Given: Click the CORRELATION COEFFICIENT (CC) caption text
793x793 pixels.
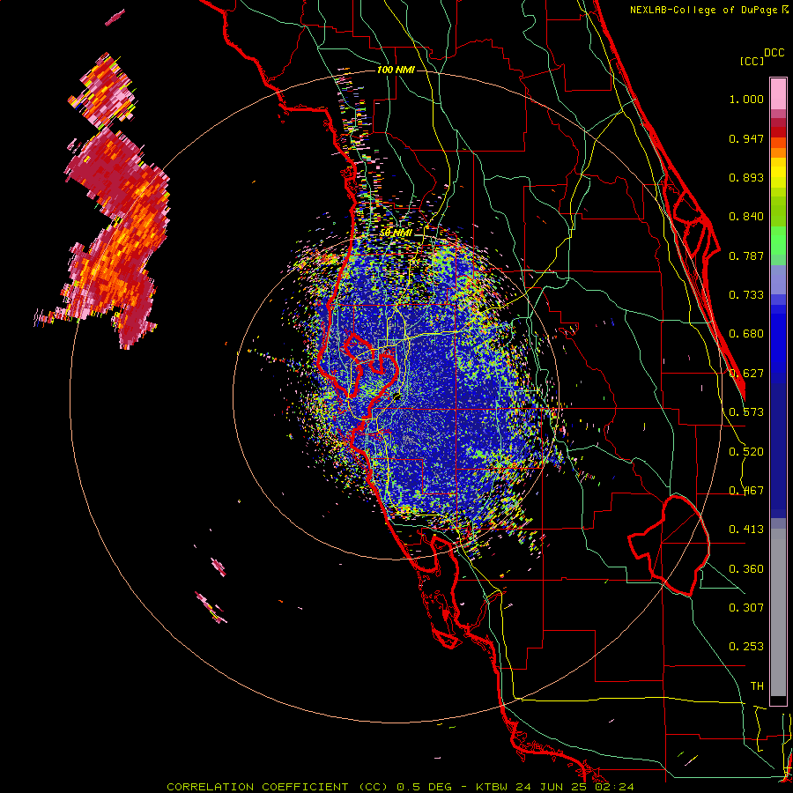Looking at the screenshot, I should pyautogui.click(x=278, y=787).
